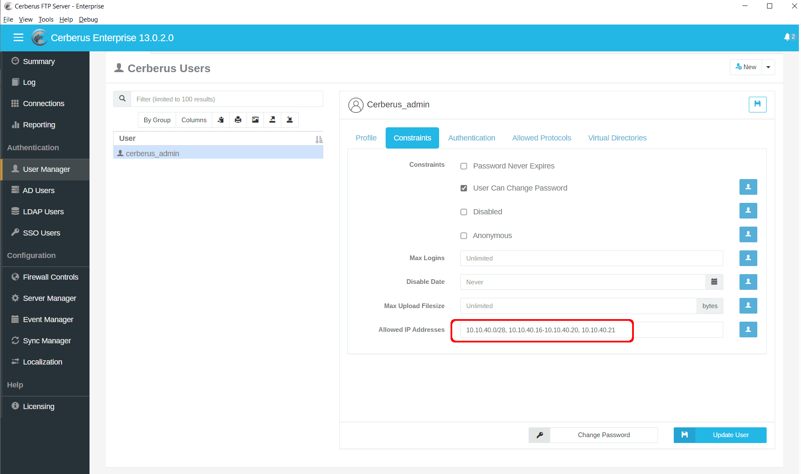The image size is (801, 474).
Task: Go to User Manager in sidebar
Action: coord(45,169)
